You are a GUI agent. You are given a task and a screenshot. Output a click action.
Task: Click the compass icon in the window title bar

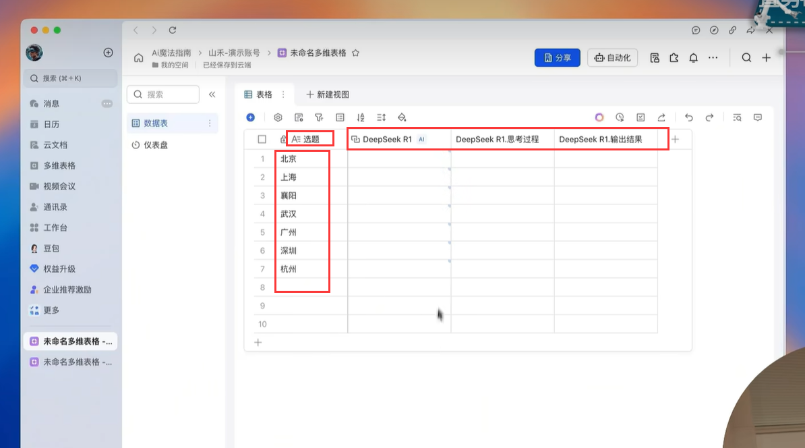tap(714, 30)
